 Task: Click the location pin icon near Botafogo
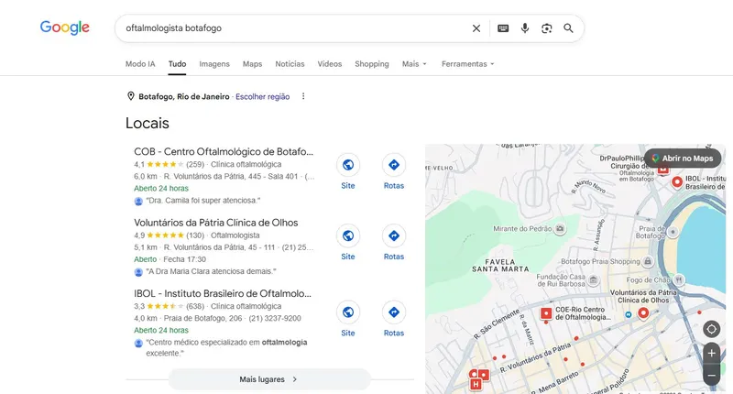coord(131,96)
